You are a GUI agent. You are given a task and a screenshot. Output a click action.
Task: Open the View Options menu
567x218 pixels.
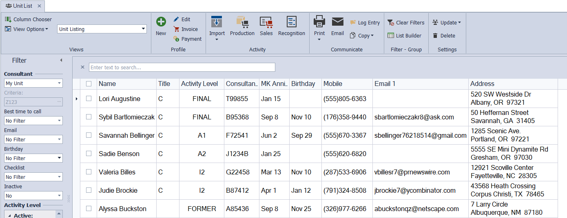coord(27,29)
